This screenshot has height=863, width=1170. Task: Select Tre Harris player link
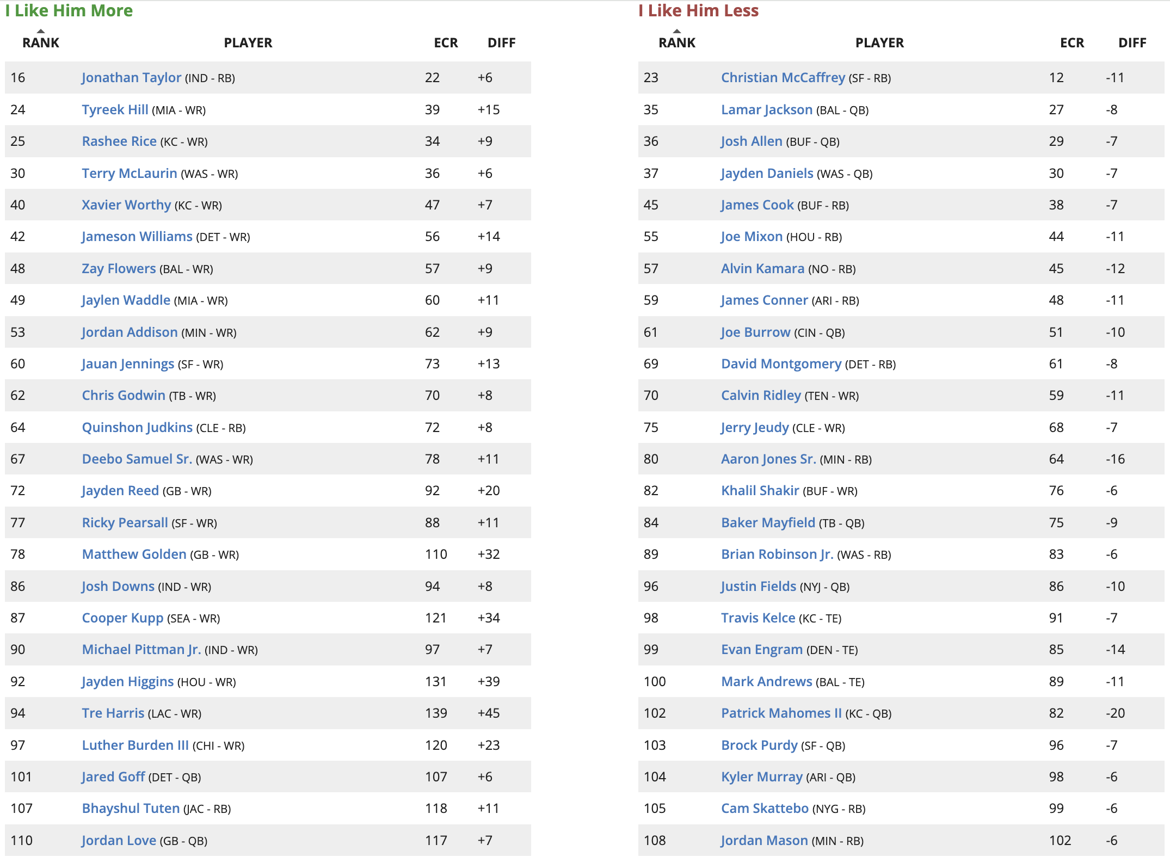[113, 713]
